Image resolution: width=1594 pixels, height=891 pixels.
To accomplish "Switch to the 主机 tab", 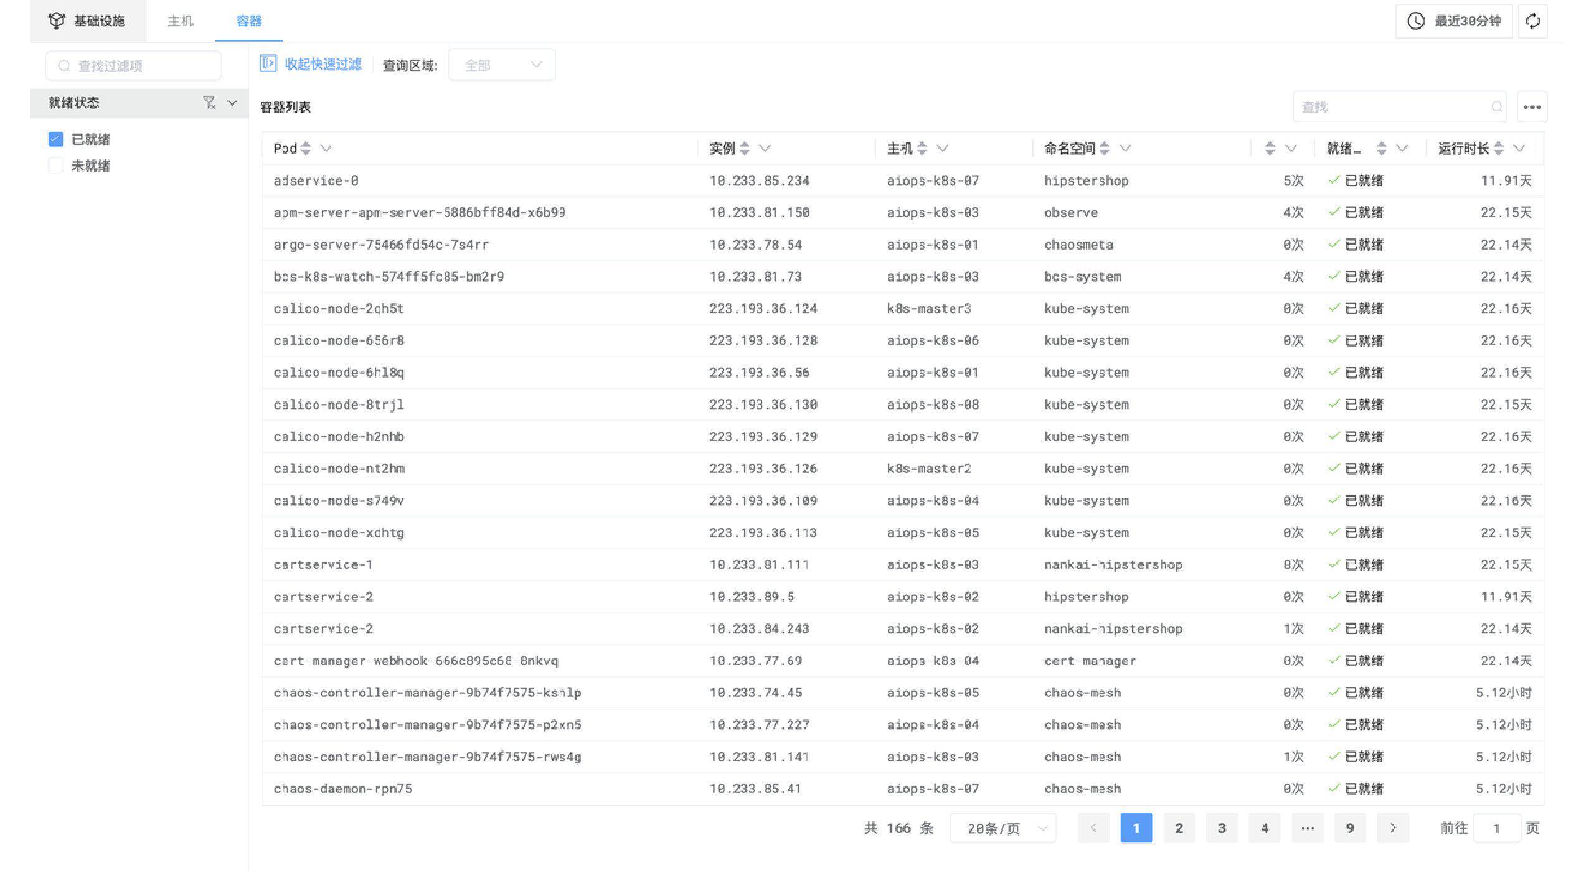I will click(x=180, y=21).
